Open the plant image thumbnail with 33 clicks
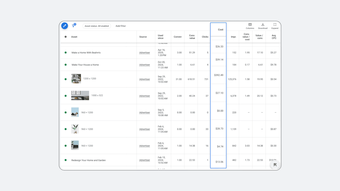The height and width of the screenshot is (191, 340). point(75,129)
